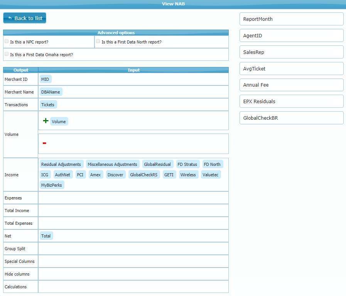Select the FD Stratus income tag

click(x=187, y=164)
